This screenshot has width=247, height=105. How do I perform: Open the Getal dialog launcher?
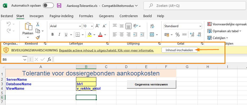[x=202, y=44]
